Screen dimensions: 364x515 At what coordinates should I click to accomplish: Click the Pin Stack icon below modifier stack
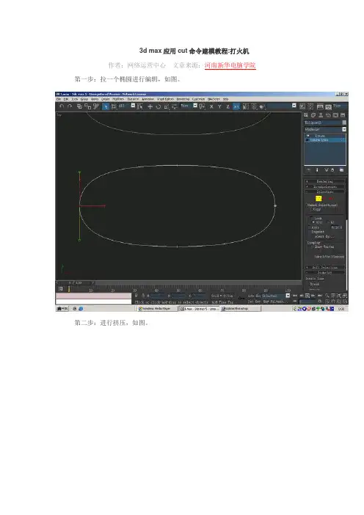click(x=308, y=169)
